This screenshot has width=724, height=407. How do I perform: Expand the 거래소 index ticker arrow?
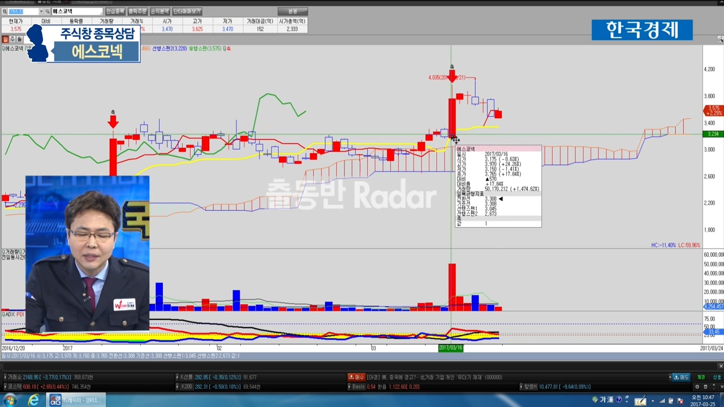6,377
